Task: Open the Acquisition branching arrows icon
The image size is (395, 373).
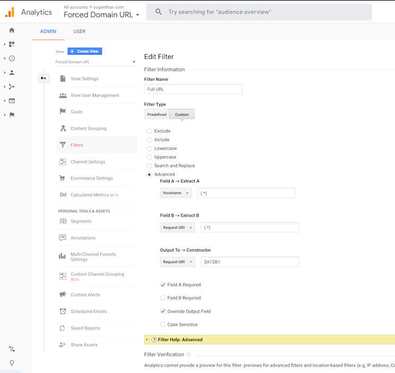Action: [x=12, y=86]
